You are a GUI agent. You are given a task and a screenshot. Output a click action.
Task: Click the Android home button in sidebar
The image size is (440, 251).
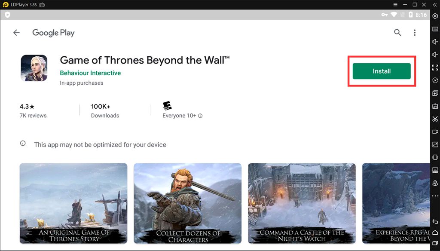tap(435, 232)
